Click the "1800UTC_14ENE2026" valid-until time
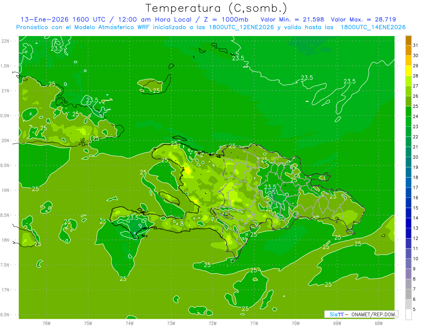This screenshot has height=328, width=425. pyautogui.click(x=373, y=27)
